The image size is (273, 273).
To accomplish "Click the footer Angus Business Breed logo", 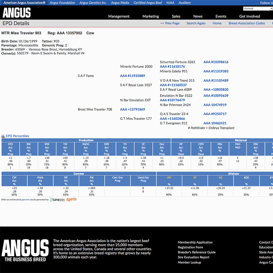I will pos(26,250).
